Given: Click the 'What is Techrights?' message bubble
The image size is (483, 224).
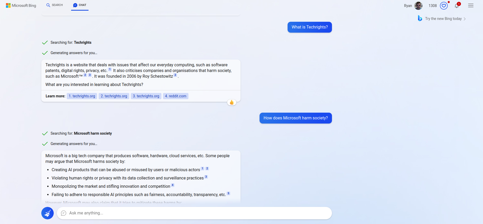Looking at the screenshot, I should coord(310,27).
